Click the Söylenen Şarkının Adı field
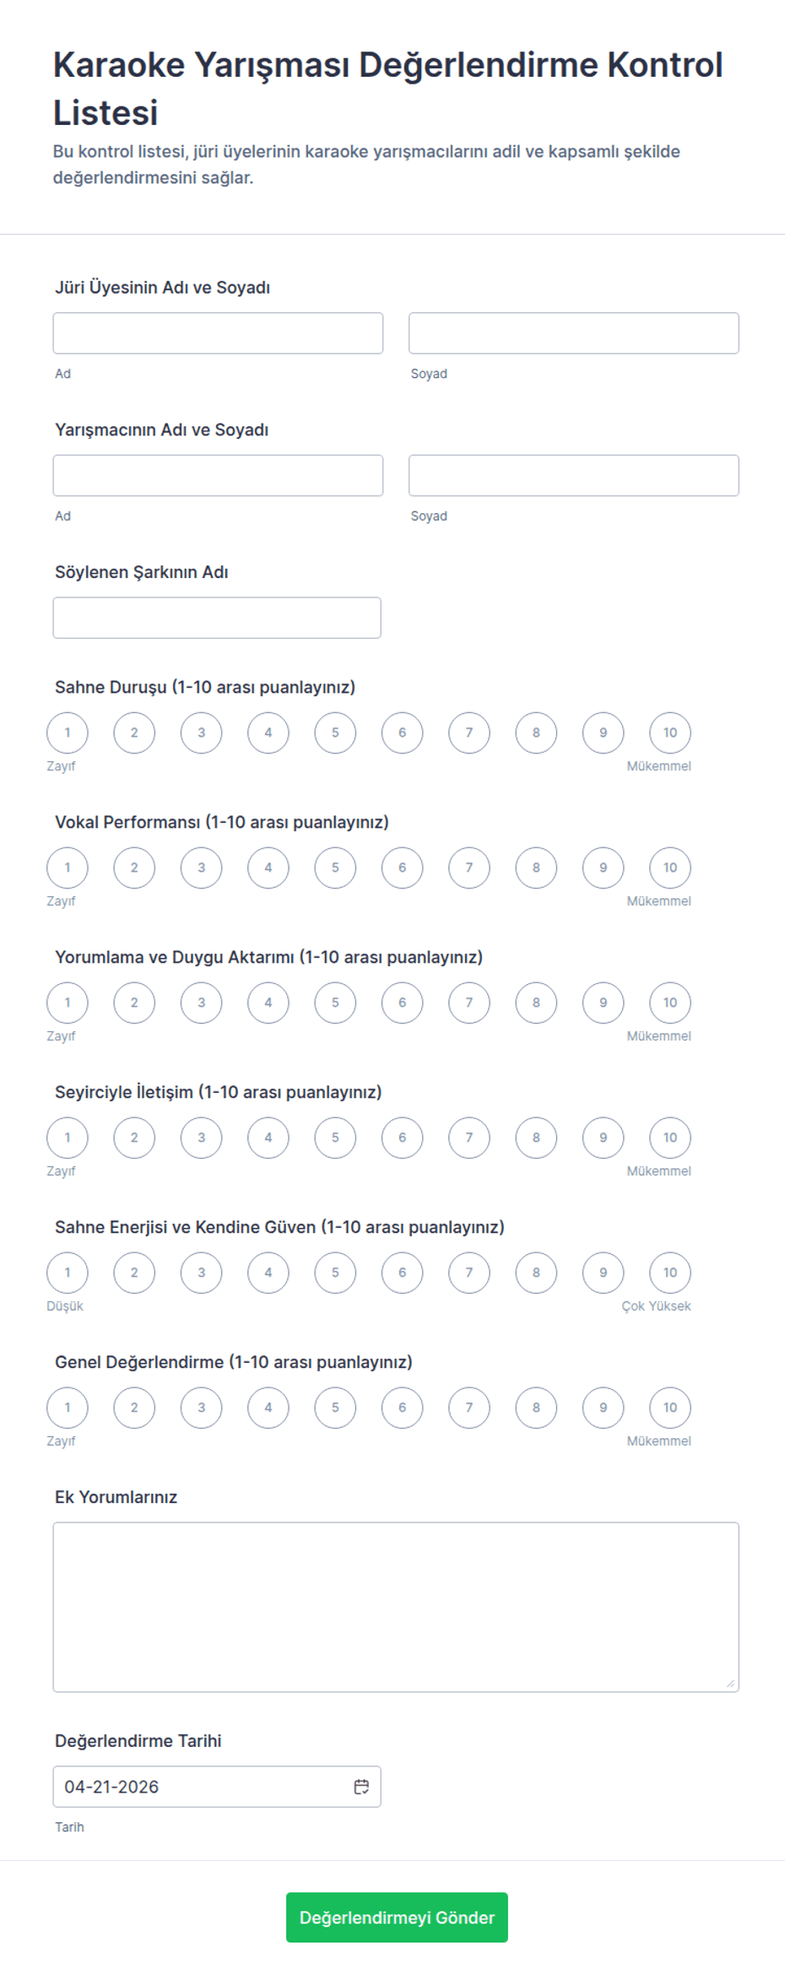 click(x=217, y=618)
